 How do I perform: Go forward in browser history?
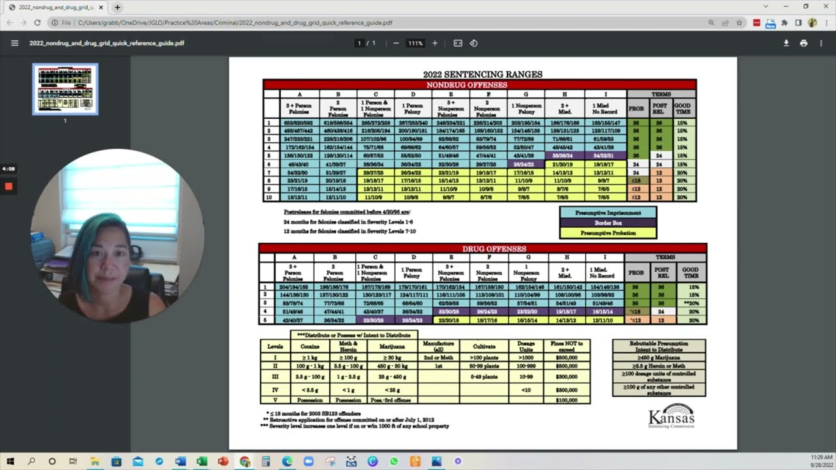tap(24, 22)
